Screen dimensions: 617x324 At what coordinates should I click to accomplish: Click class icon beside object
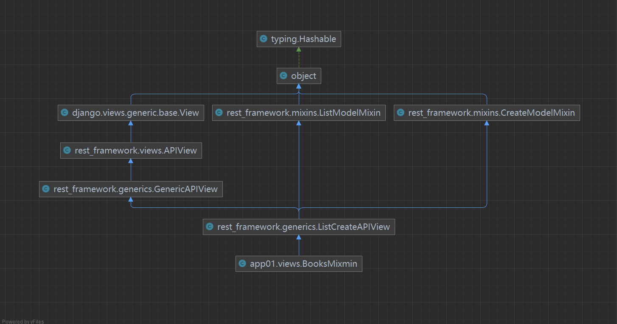283,76
